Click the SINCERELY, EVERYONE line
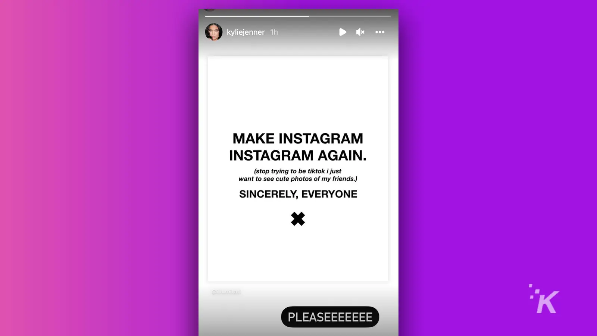This screenshot has height=336, width=597. 298,194
